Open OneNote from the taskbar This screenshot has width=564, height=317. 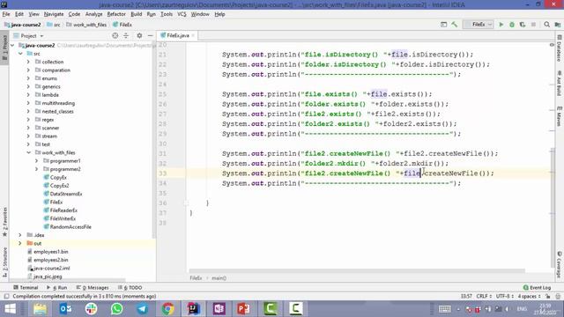(x=219, y=309)
